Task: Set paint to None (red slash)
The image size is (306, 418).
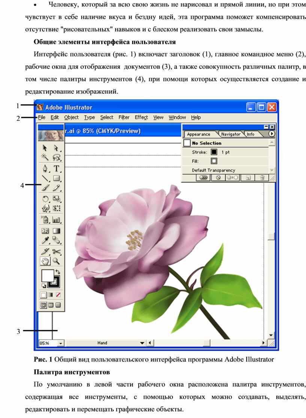Action: tap(58, 295)
